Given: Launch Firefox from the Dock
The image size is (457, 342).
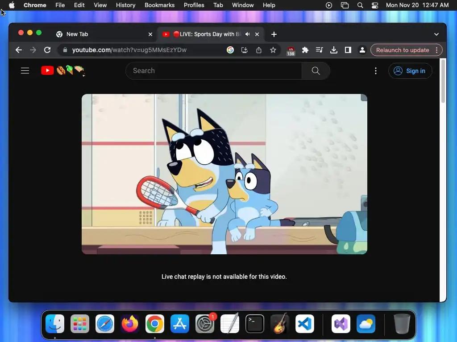Looking at the screenshot, I should pyautogui.click(x=130, y=324).
